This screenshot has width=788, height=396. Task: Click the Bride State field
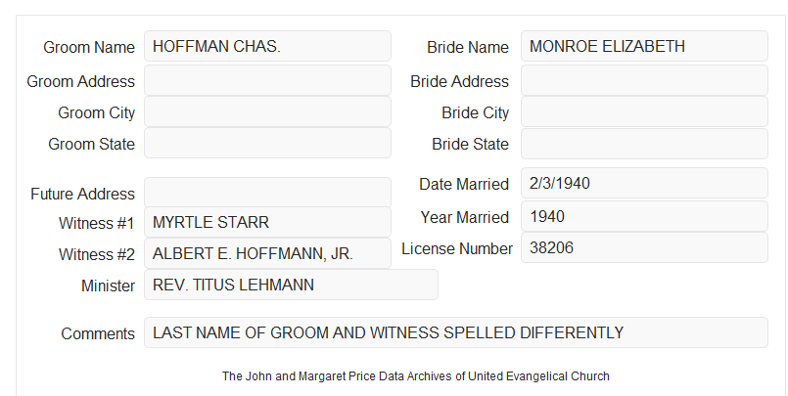(644, 144)
